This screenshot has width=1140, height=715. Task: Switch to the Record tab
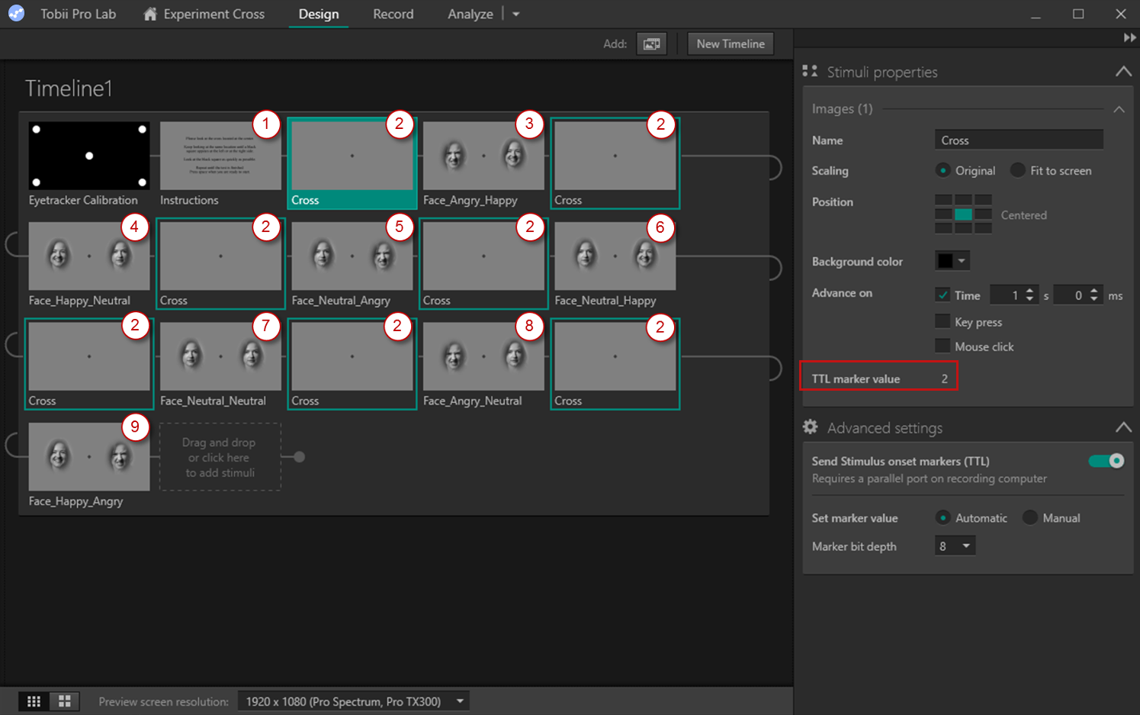tap(393, 14)
